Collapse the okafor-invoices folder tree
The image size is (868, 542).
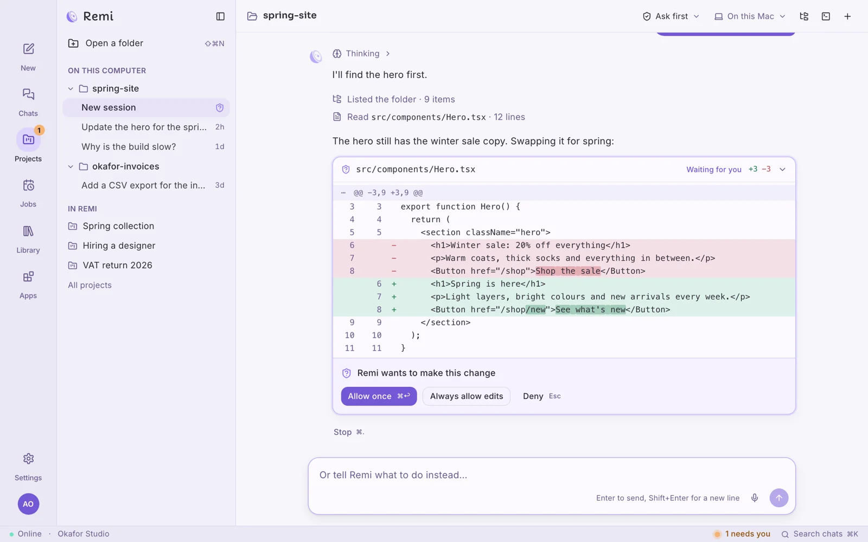point(71,166)
